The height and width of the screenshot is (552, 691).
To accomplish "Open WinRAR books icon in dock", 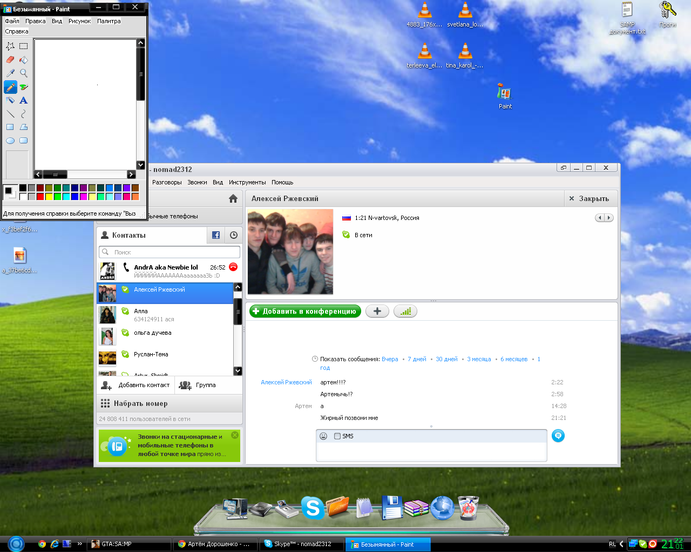I will (416, 508).
